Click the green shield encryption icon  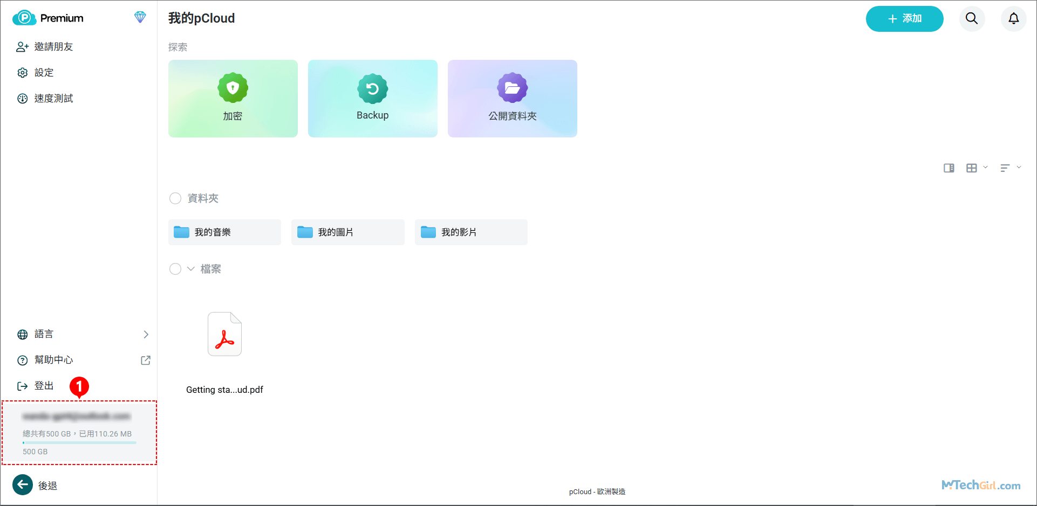233,88
